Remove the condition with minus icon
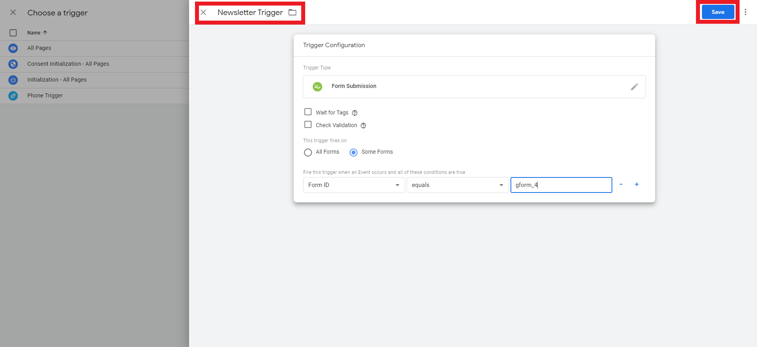 click(x=621, y=185)
